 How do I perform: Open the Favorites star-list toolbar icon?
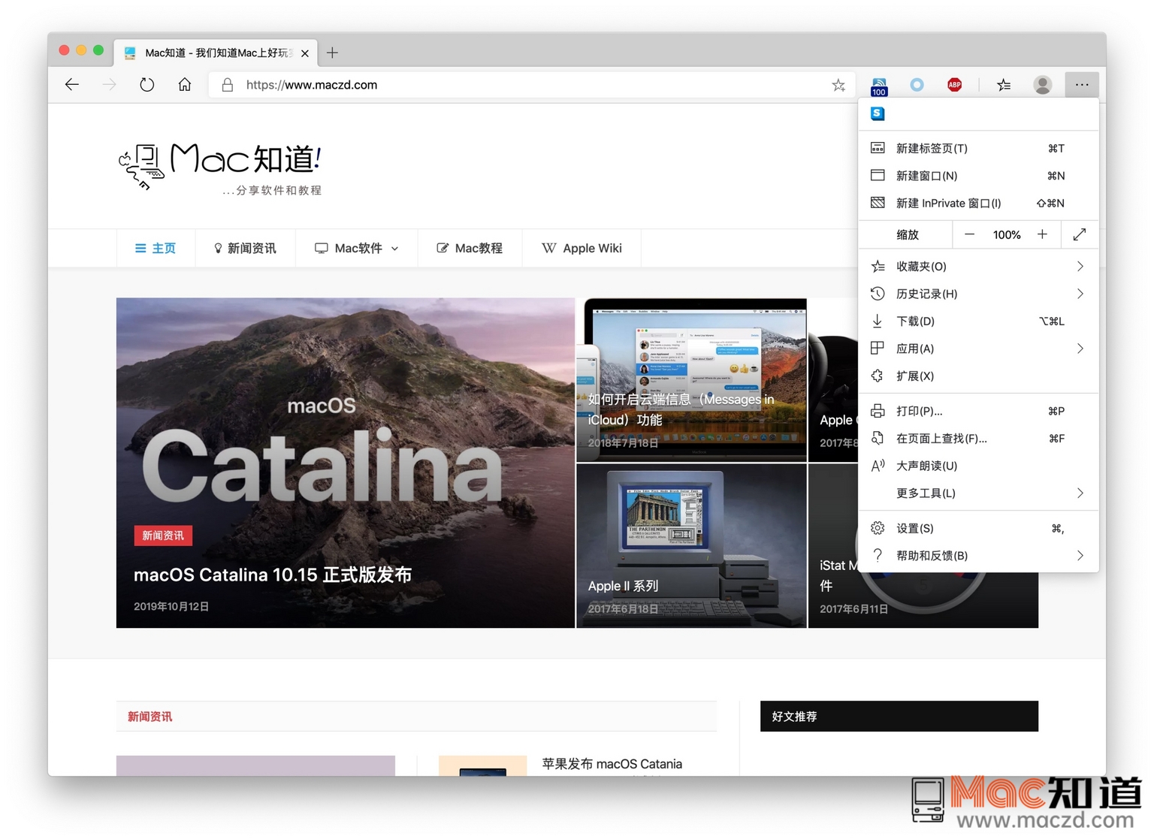[x=1004, y=84]
